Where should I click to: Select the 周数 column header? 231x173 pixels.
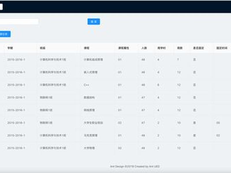(180, 48)
